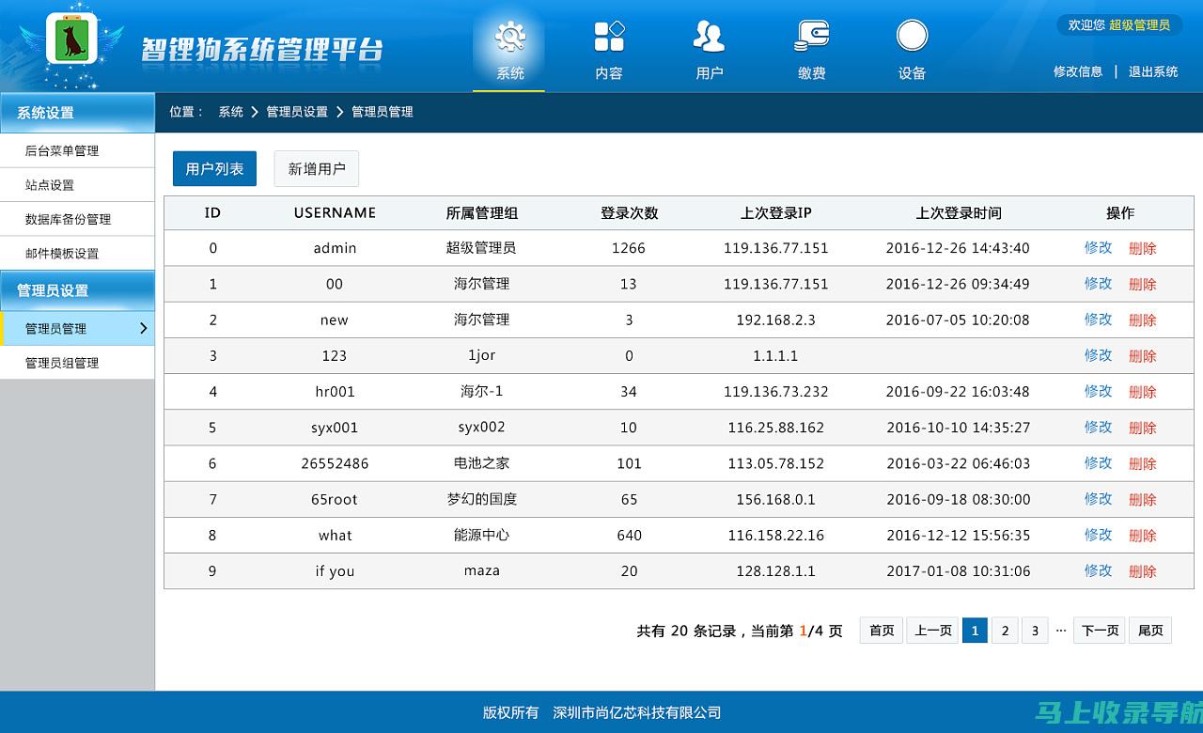Open the 用户 users icon
The image size is (1203, 733).
click(710, 37)
